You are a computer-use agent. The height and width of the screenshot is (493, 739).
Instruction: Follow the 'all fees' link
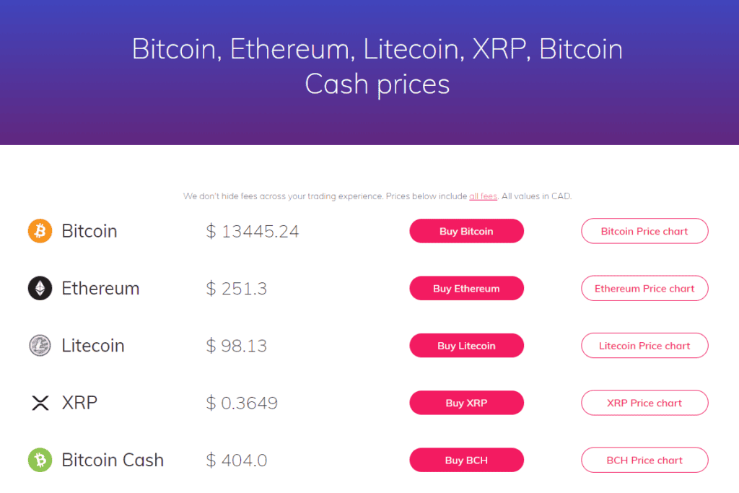[x=483, y=196]
